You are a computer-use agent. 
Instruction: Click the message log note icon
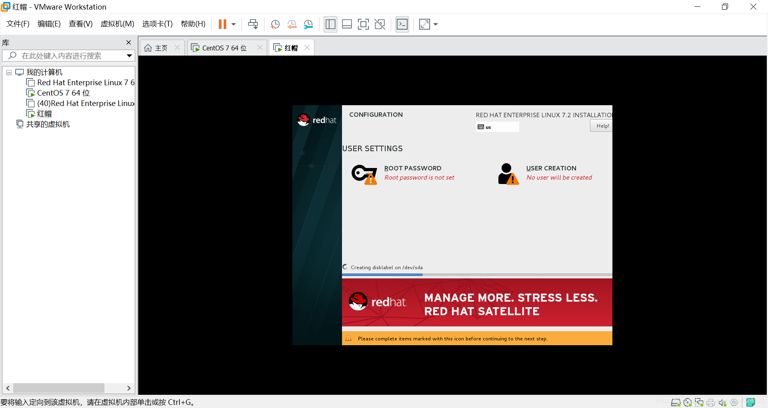pyautogui.click(x=751, y=402)
